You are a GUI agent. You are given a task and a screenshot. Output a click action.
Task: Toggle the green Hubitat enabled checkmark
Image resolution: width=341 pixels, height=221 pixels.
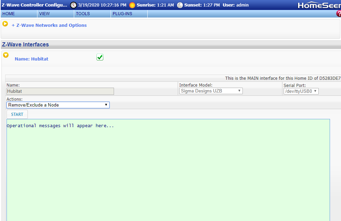point(100,57)
